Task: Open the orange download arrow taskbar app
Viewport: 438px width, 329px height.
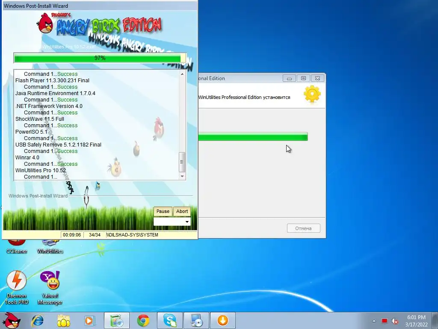Action: pos(222,320)
